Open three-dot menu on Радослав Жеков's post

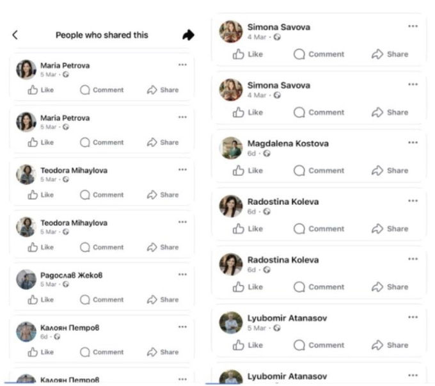(x=182, y=275)
